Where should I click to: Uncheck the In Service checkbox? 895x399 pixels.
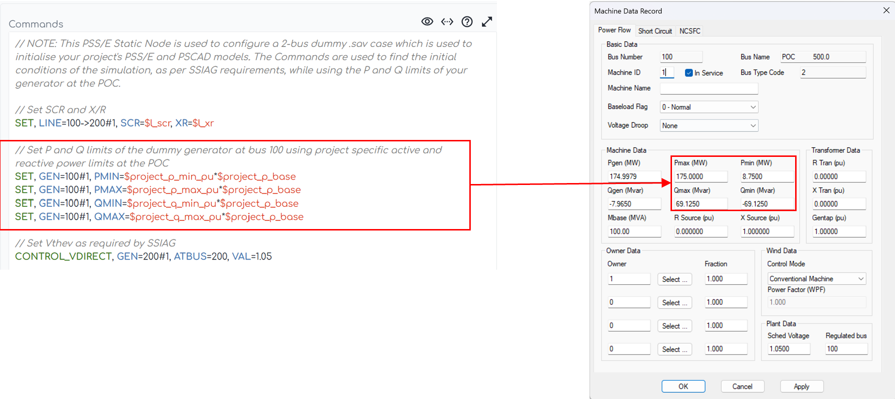[688, 73]
